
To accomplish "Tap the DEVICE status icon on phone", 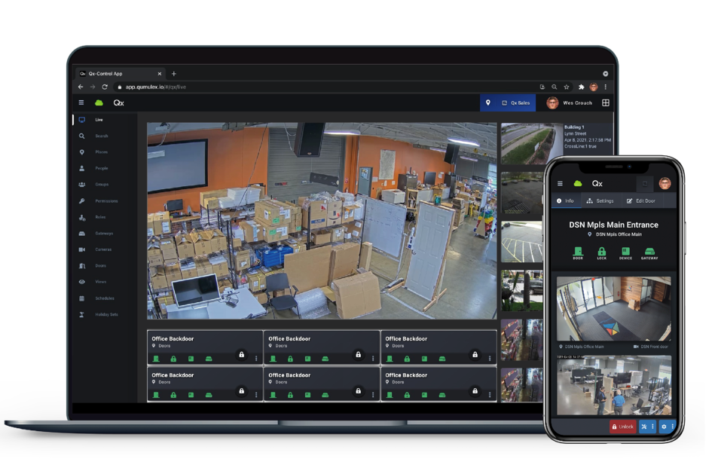I will coord(625,253).
